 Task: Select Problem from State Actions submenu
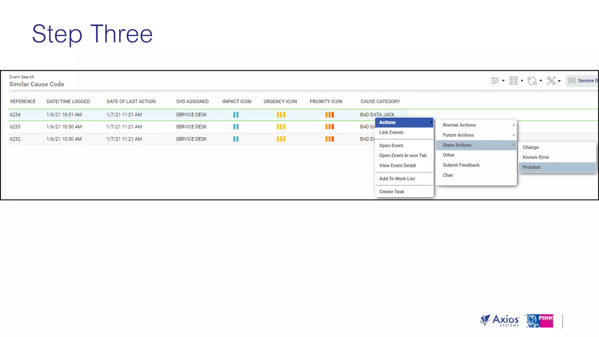tap(531, 167)
